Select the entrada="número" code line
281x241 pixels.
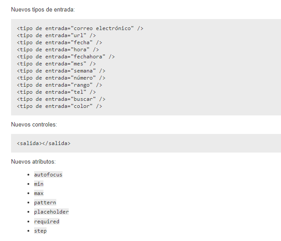click(x=61, y=78)
